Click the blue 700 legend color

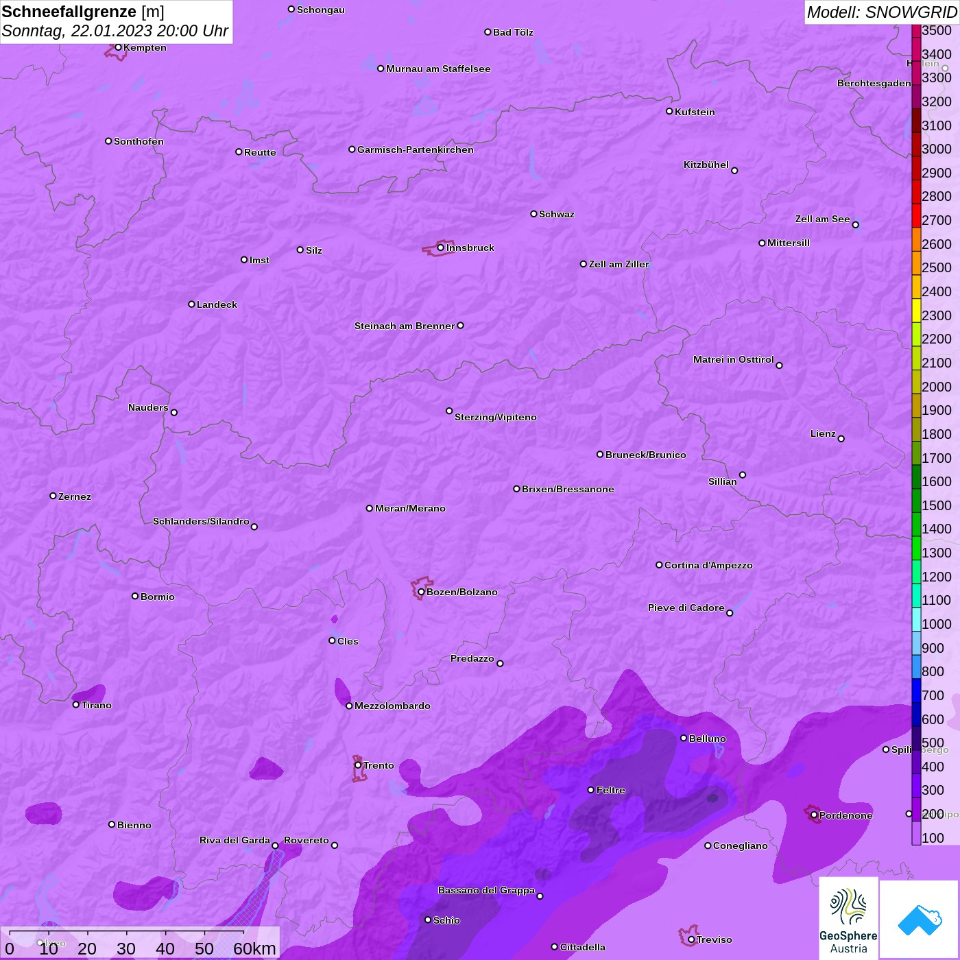pyautogui.click(x=916, y=690)
